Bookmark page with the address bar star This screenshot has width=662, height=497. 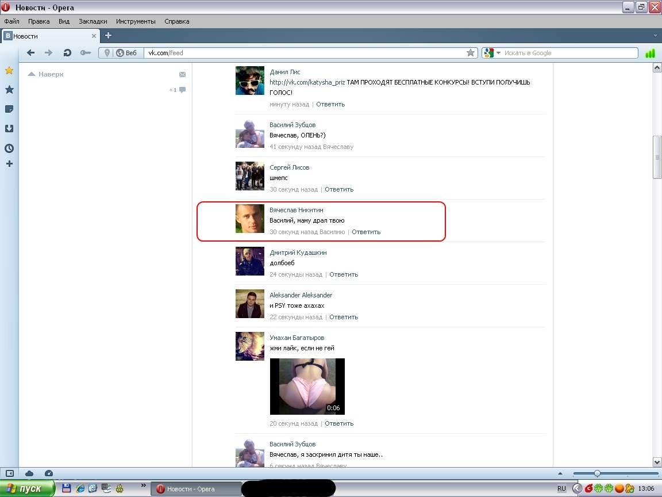470,53
